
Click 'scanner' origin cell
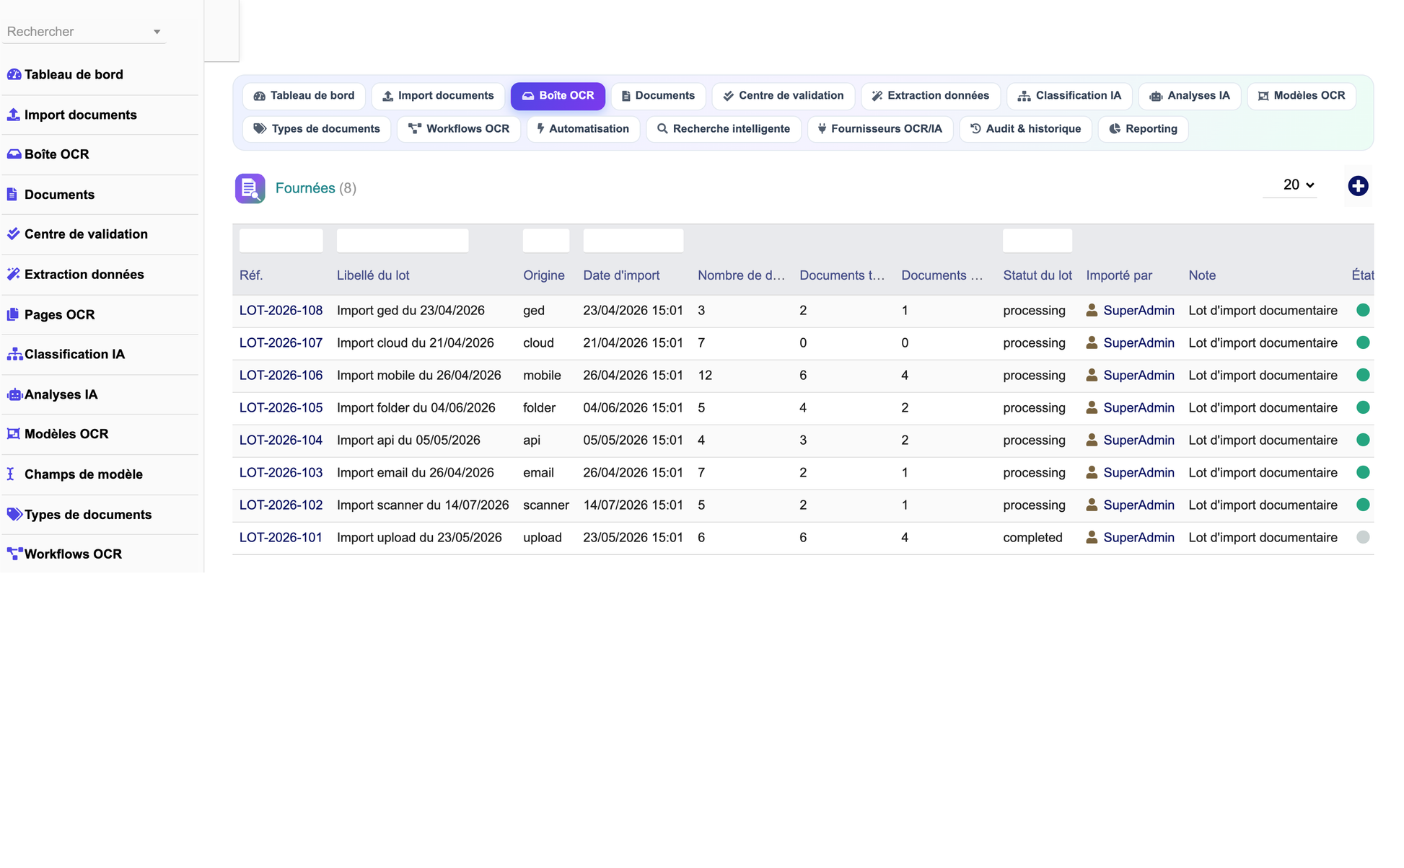point(546,505)
